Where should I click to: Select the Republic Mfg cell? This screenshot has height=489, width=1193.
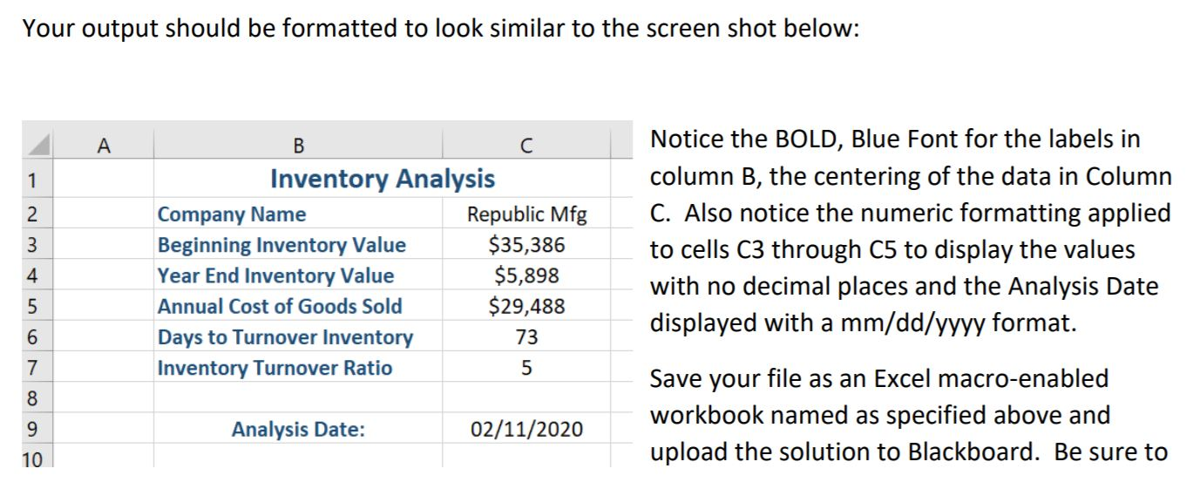click(526, 214)
